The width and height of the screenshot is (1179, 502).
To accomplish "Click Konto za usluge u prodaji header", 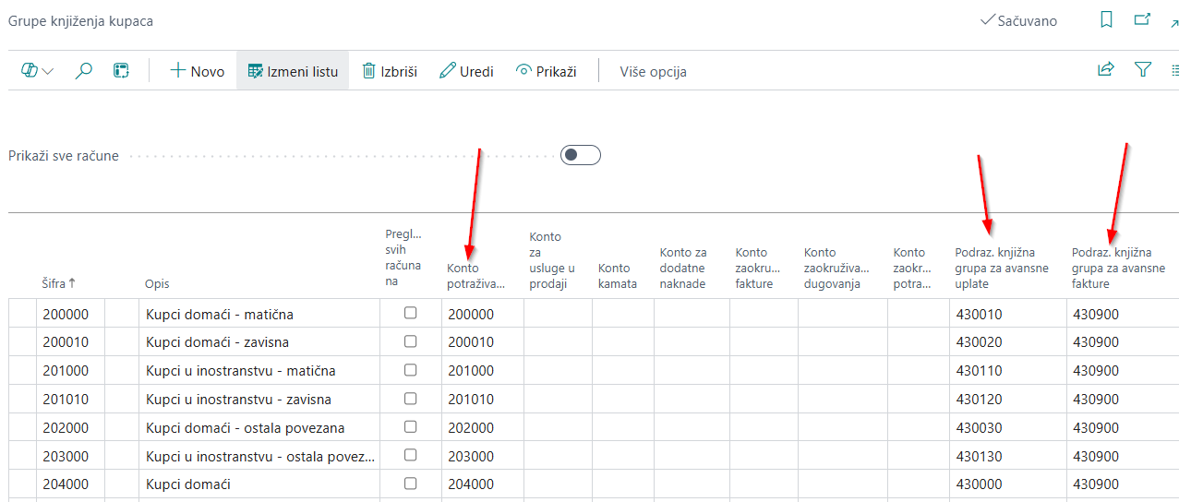I will [552, 260].
